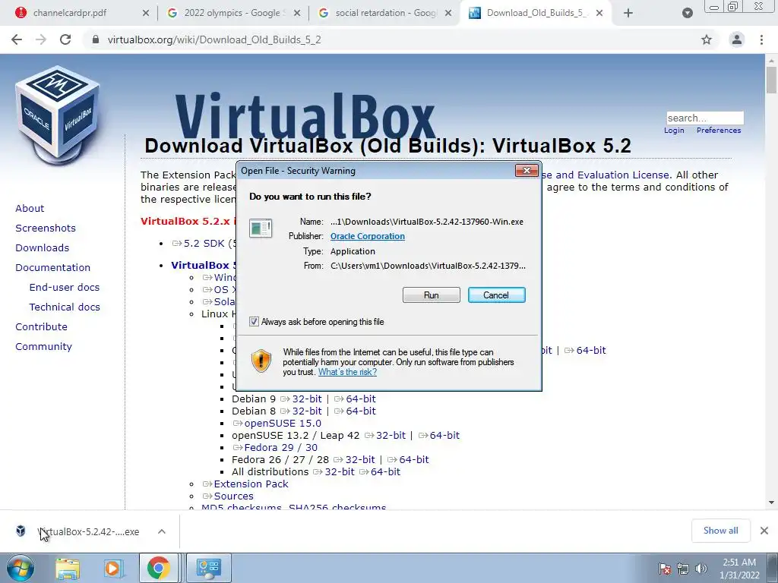Screen dimensions: 778x583
Task: Open Technical docs in the sidebar
Action: point(65,307)
